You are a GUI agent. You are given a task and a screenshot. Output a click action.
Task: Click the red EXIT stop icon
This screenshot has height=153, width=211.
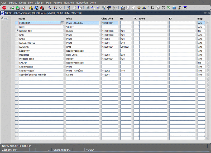click(x=4, y=8)
